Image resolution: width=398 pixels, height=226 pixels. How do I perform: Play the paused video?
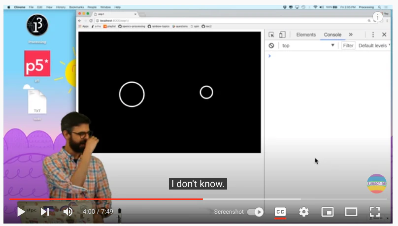click(x=21, y=212)
